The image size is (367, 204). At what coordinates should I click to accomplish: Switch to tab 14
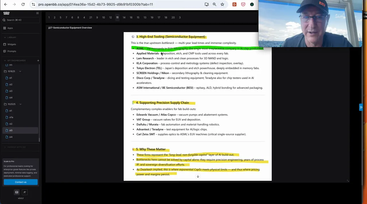coord(124,18)
